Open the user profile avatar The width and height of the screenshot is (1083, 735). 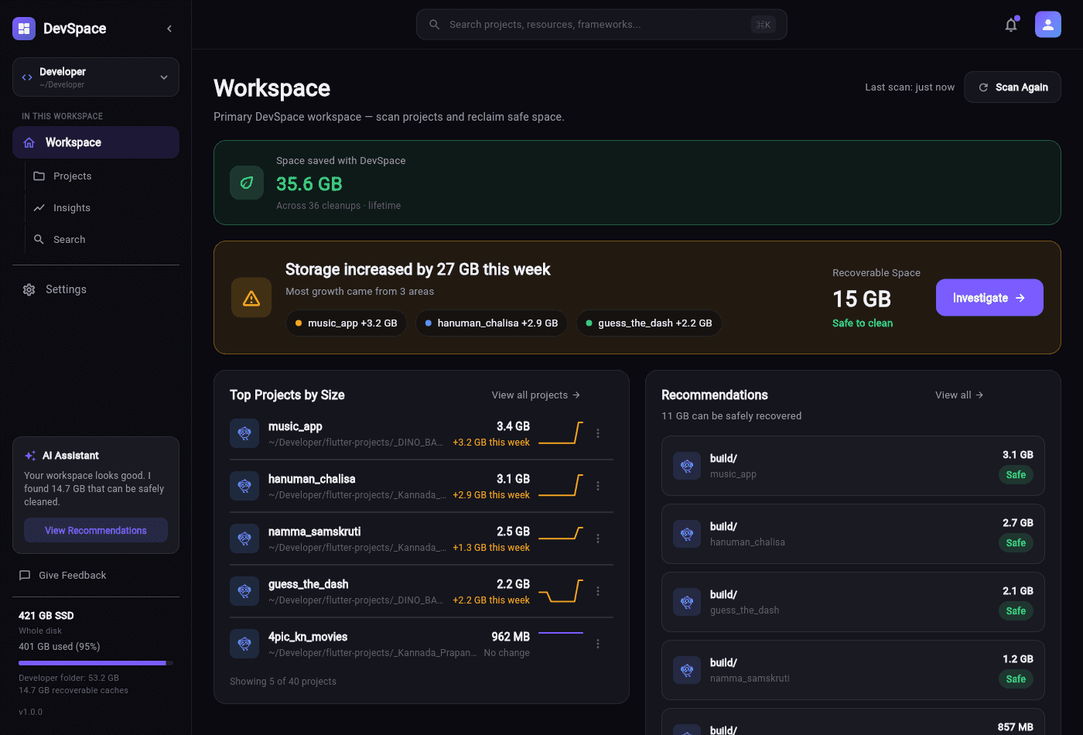1048,25
